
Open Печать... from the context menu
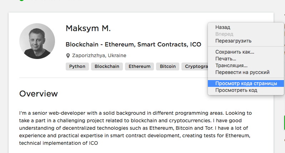(226, 59)
